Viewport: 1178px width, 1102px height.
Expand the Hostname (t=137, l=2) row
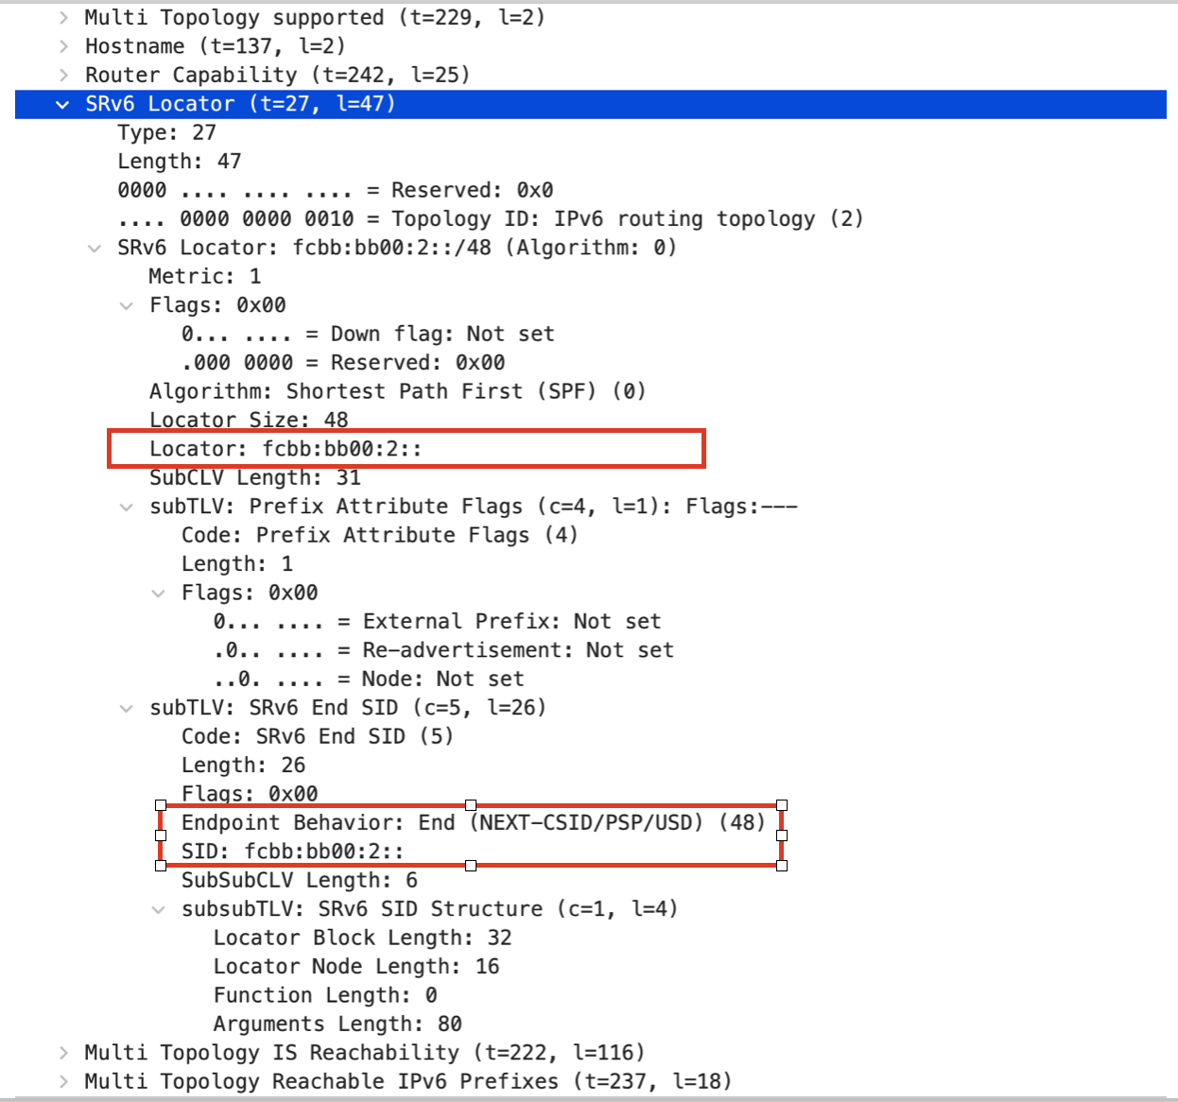tap(63, 46)
